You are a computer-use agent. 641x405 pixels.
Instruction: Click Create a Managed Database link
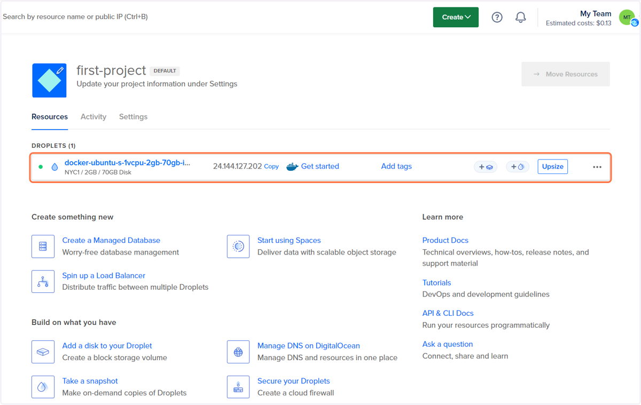coord(111,241)
